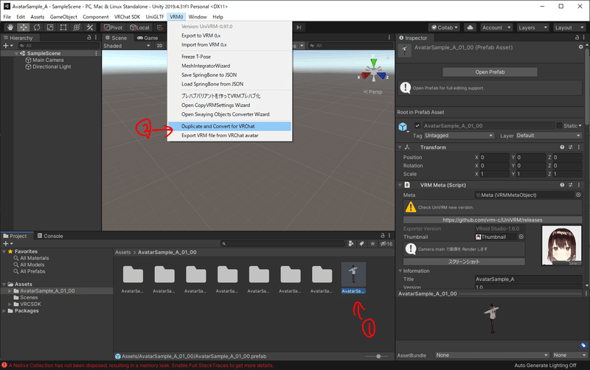Select the Scale tool
This screenshot has height=370, width=590.
point(49,27)
